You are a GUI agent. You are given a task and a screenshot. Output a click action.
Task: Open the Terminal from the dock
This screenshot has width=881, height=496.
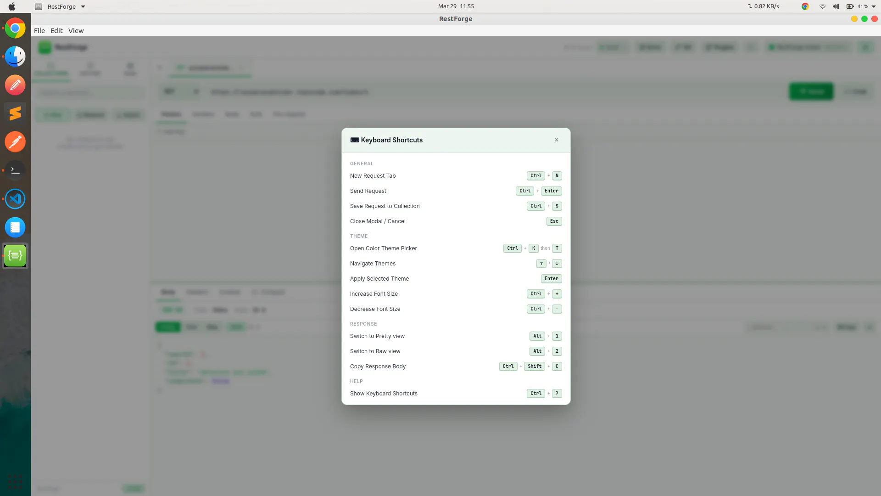point(15,170)
